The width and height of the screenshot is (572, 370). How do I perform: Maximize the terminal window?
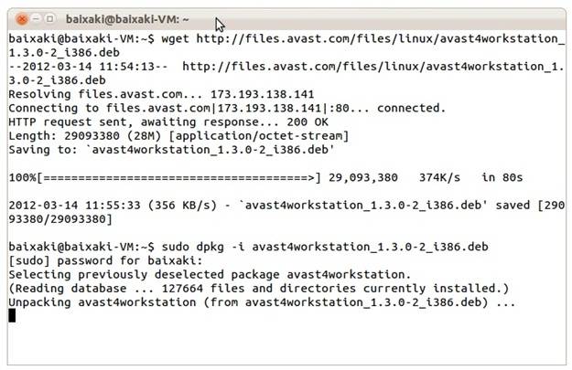tap(50, 18)
